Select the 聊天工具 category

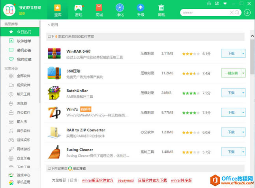coord(20,94)
